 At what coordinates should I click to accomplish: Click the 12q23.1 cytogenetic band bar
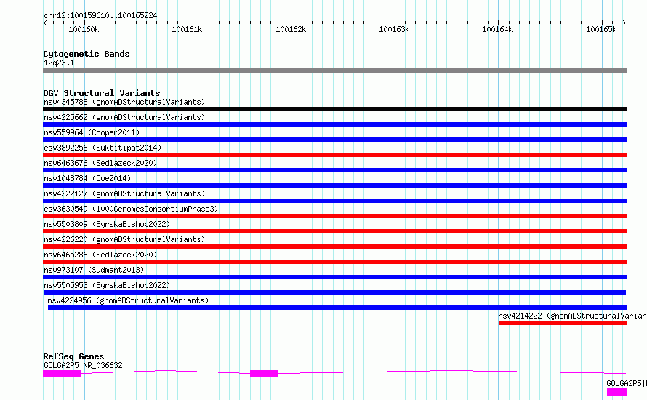pos(334,71)
